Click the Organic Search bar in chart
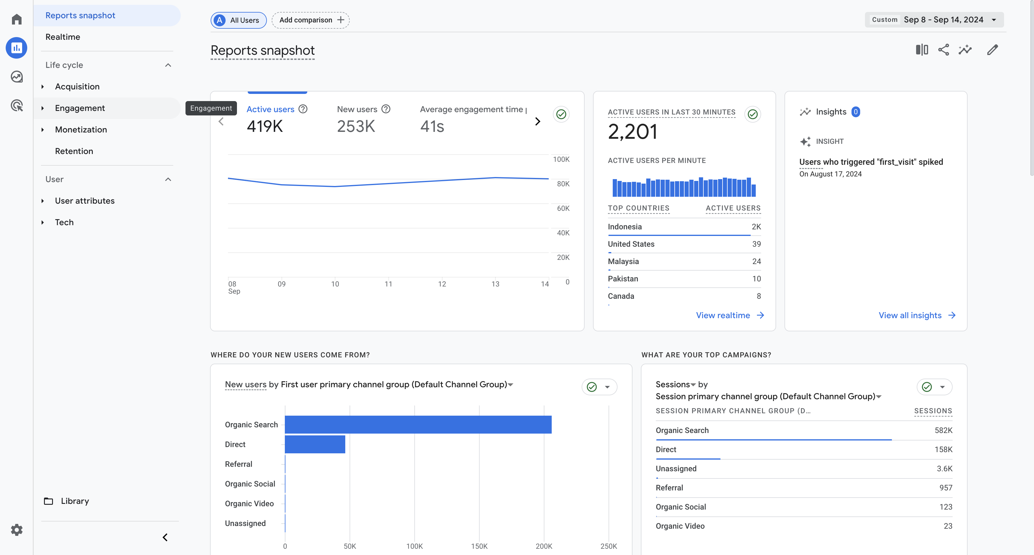The height and width of the screenshot is (555, 1034). [x=418, y=425]
